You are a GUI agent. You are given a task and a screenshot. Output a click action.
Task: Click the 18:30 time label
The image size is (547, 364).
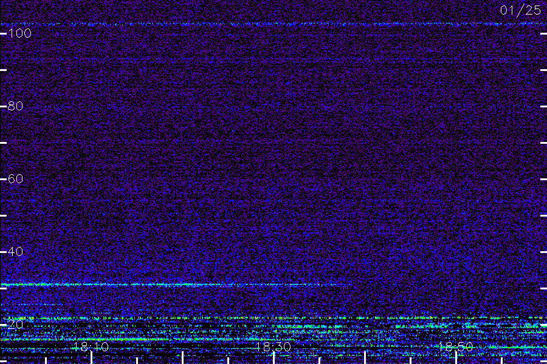(273, 347)
